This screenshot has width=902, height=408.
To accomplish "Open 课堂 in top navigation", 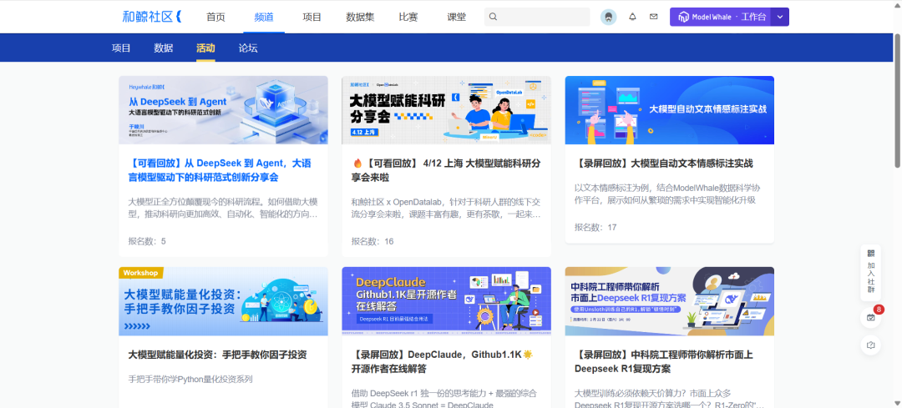I will 457,17.
